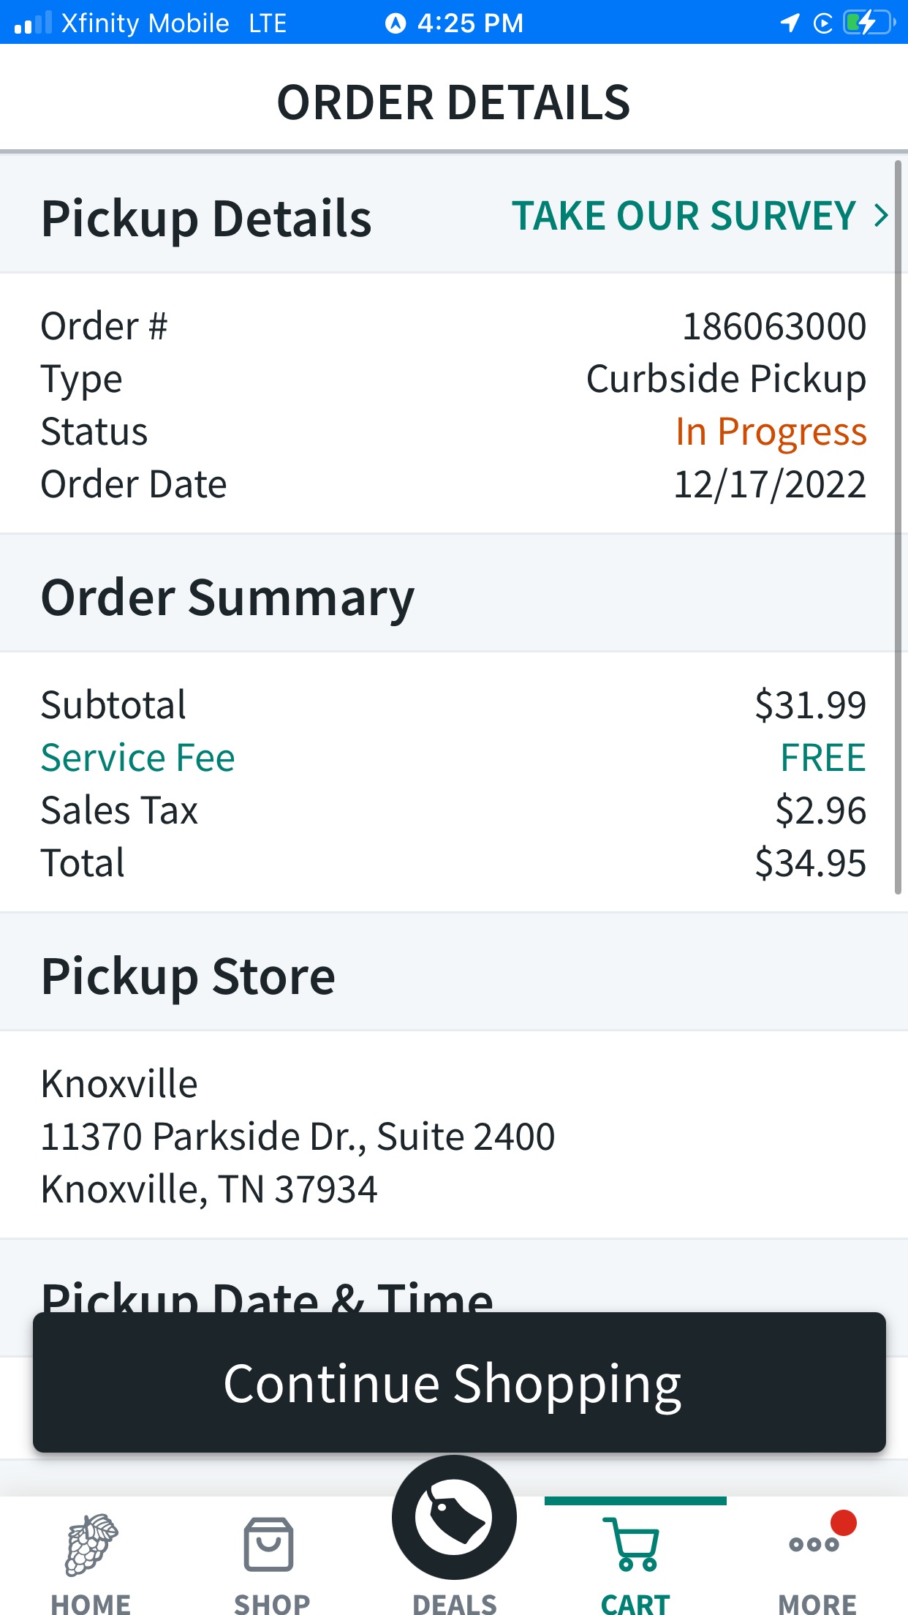The width and height of the screenshot is (908, 1615).
Task: Tap the In Progress status text
Action: pos(771,432)
